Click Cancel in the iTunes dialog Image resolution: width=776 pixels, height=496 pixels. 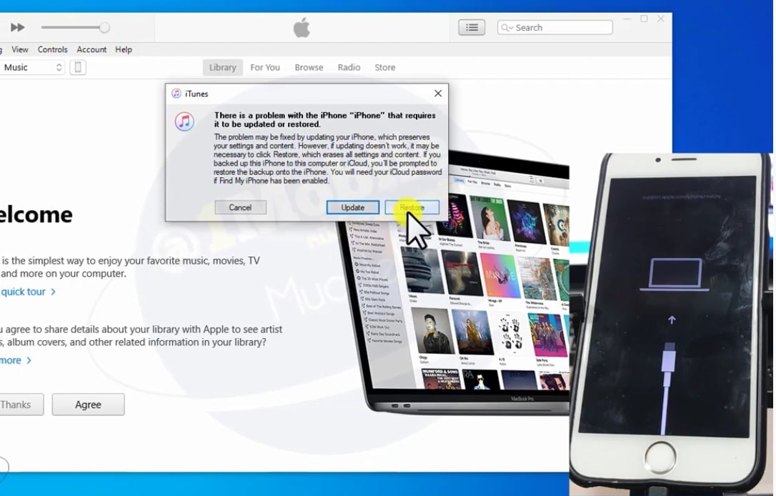pos(241,207)
